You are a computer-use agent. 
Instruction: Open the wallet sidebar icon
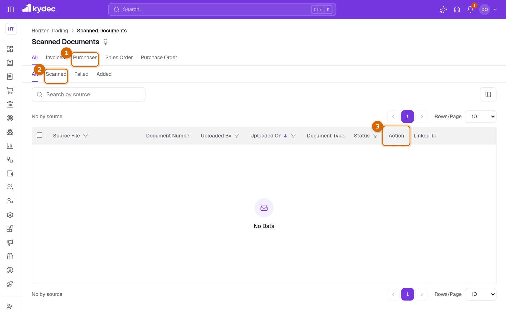[x=10, y=174]
